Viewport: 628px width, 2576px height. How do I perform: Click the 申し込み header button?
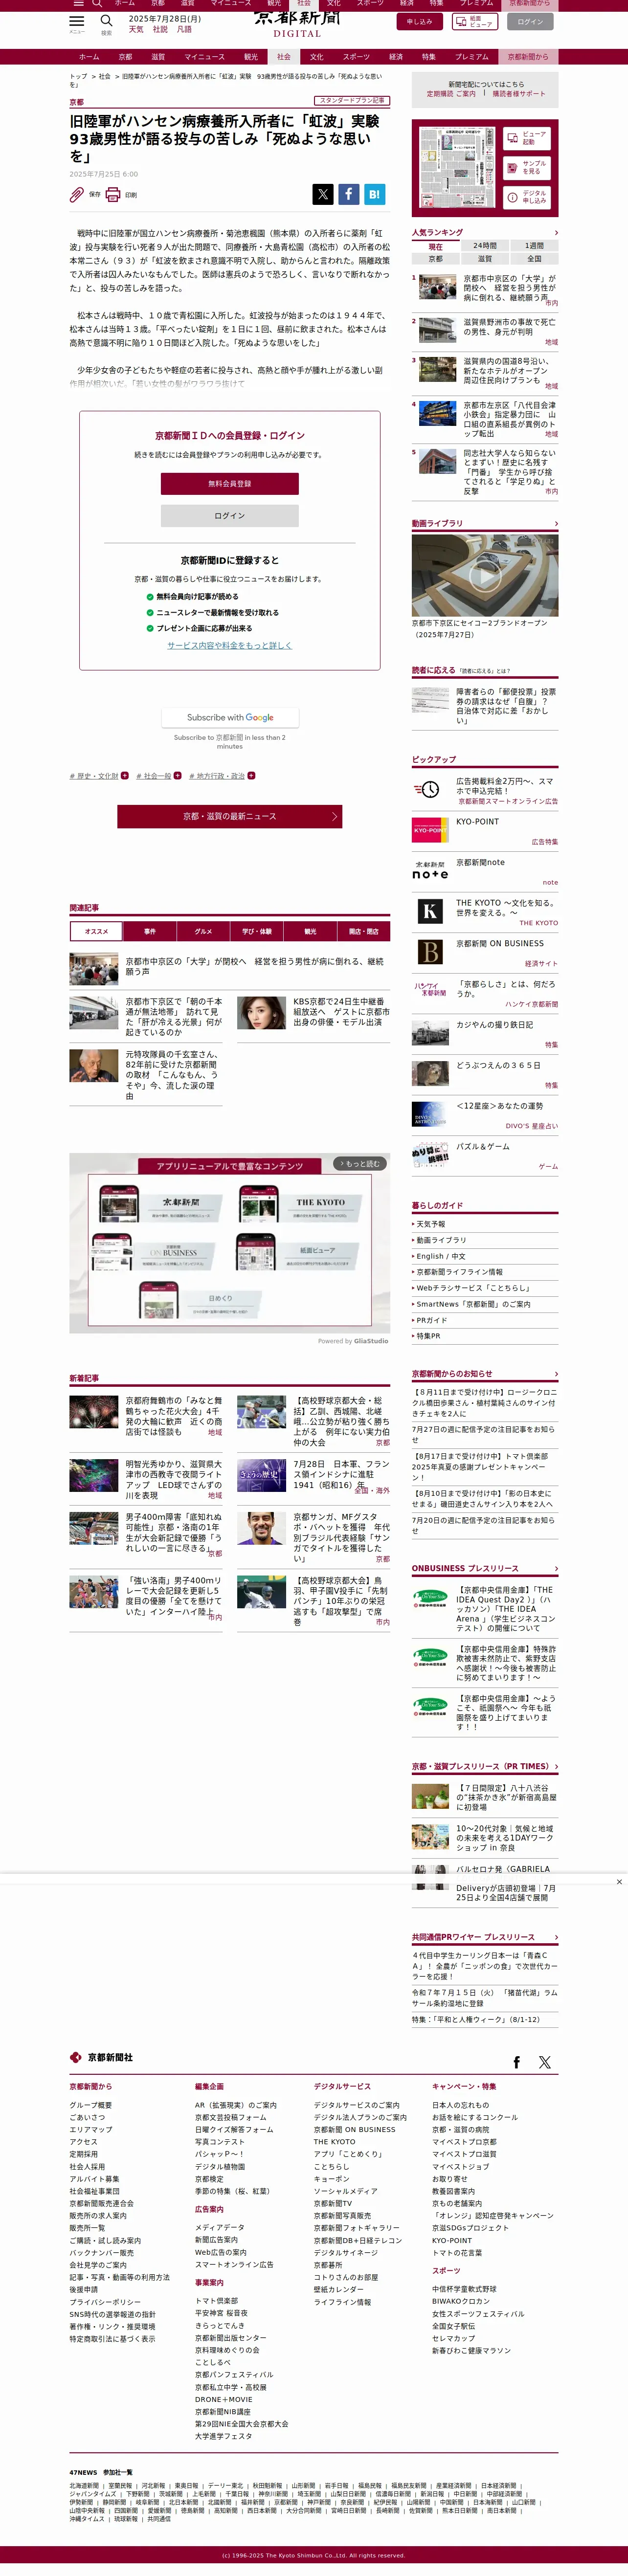420,21
